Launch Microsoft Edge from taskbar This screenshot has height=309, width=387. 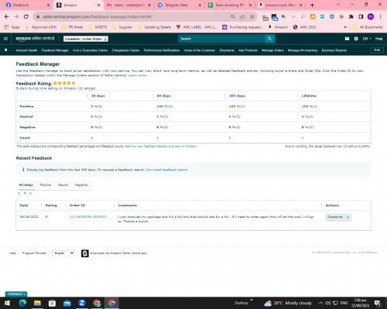pyautogui.click(x=22, y=303)
